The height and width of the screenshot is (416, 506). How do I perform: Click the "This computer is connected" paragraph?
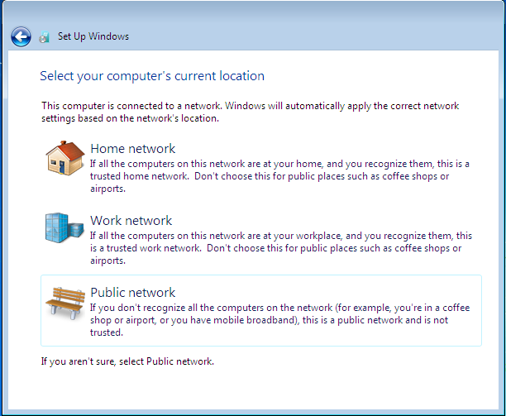pos(250,112)
